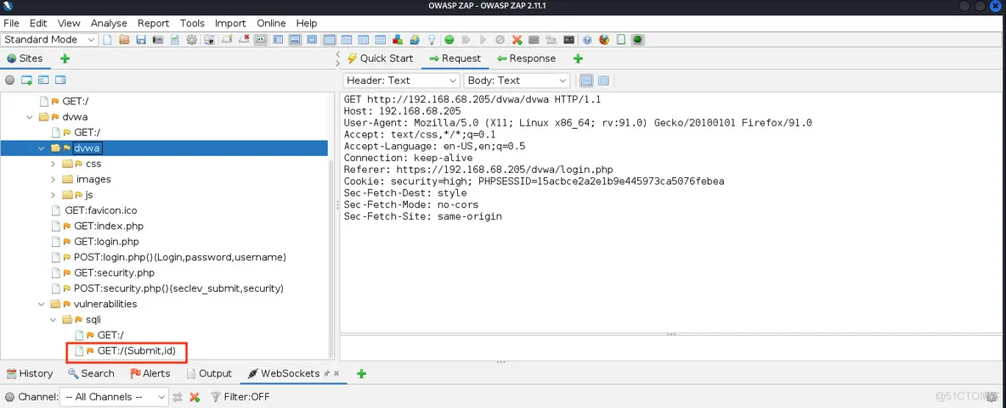This screenshot has height=408, width=1006.
Task: Switch to the Response tab
Action: click(526, 59)
